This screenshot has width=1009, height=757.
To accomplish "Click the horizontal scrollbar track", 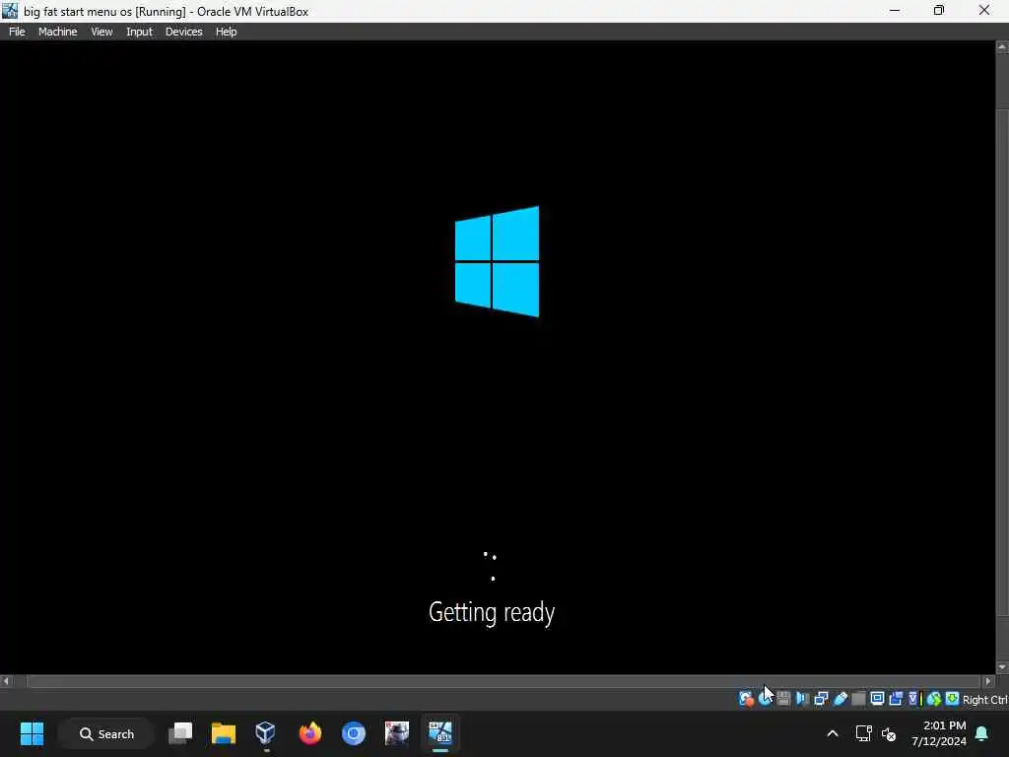I will click(504, 681).
